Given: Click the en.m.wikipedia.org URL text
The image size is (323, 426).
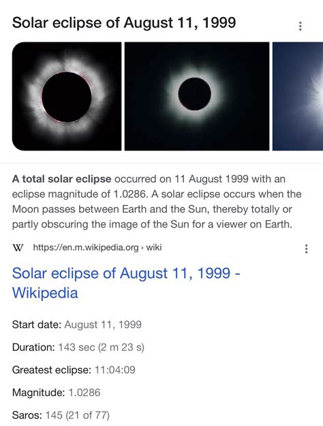Looking at the screenshot, I should (86, 247).
